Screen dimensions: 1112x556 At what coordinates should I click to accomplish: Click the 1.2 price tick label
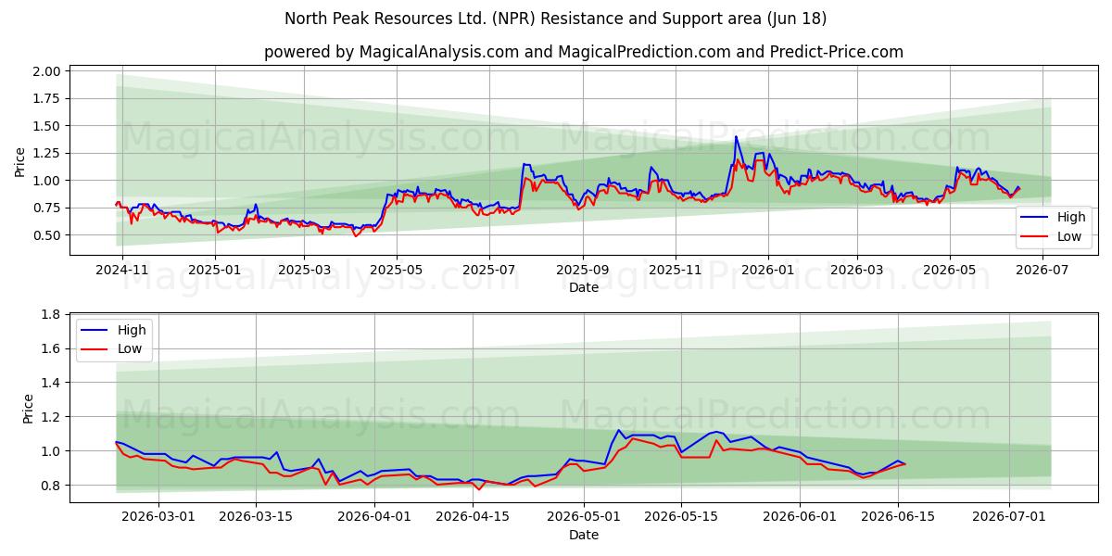click(x=52, y=417)
